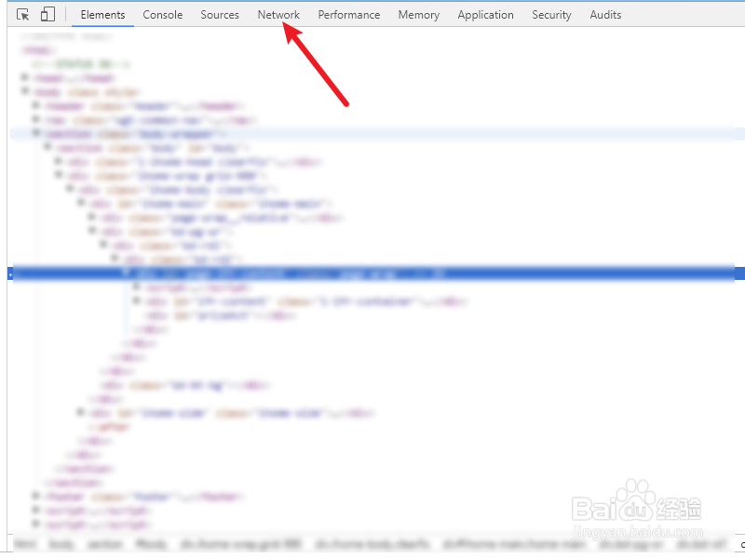Expand the header class="header" node
The width and height of the screenshot is (745, 558).
pos(36,105)
